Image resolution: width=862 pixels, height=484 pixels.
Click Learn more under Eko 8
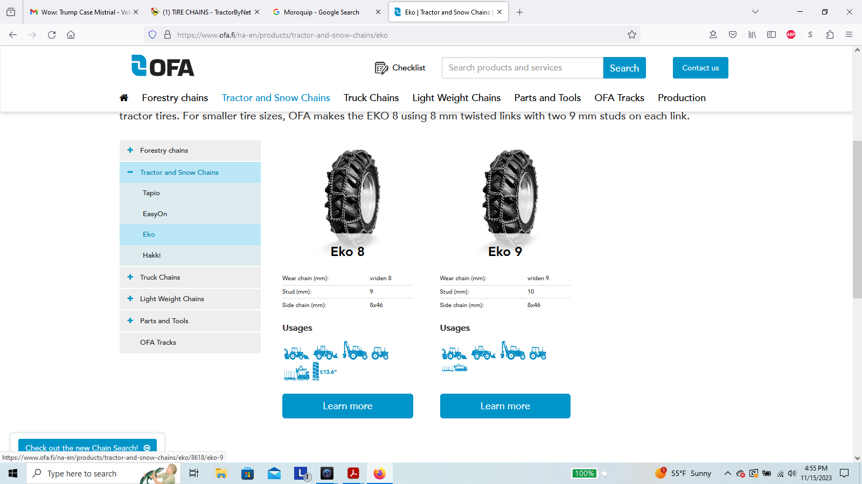pyautogui.click(x=347, y=406)
